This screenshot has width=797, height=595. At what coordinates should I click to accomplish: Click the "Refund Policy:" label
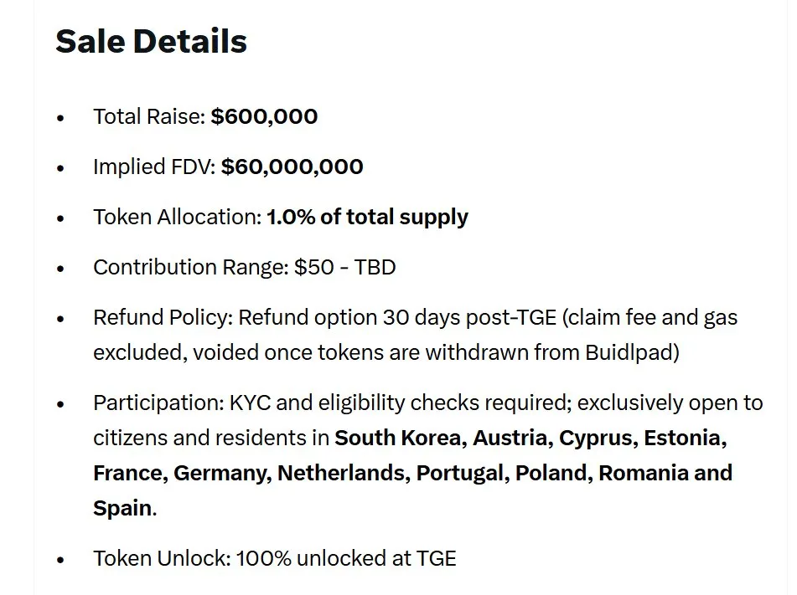coord(163,318)
